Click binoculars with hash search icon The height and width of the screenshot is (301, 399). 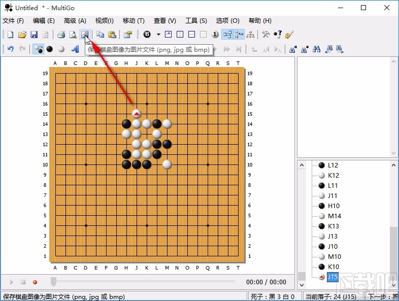293,49
